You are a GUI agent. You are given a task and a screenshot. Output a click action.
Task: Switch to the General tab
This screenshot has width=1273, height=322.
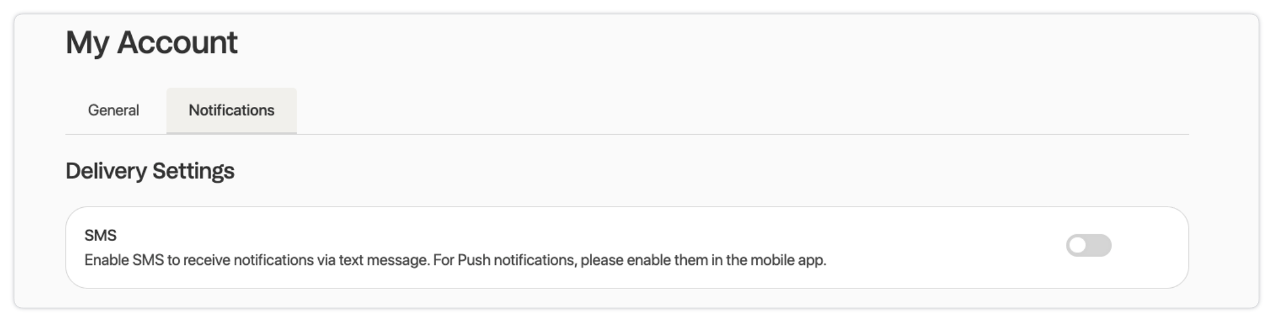click(113, 111)
